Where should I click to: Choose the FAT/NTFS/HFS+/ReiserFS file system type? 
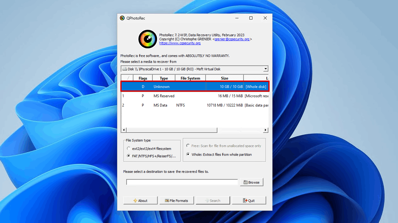[128, 156]
